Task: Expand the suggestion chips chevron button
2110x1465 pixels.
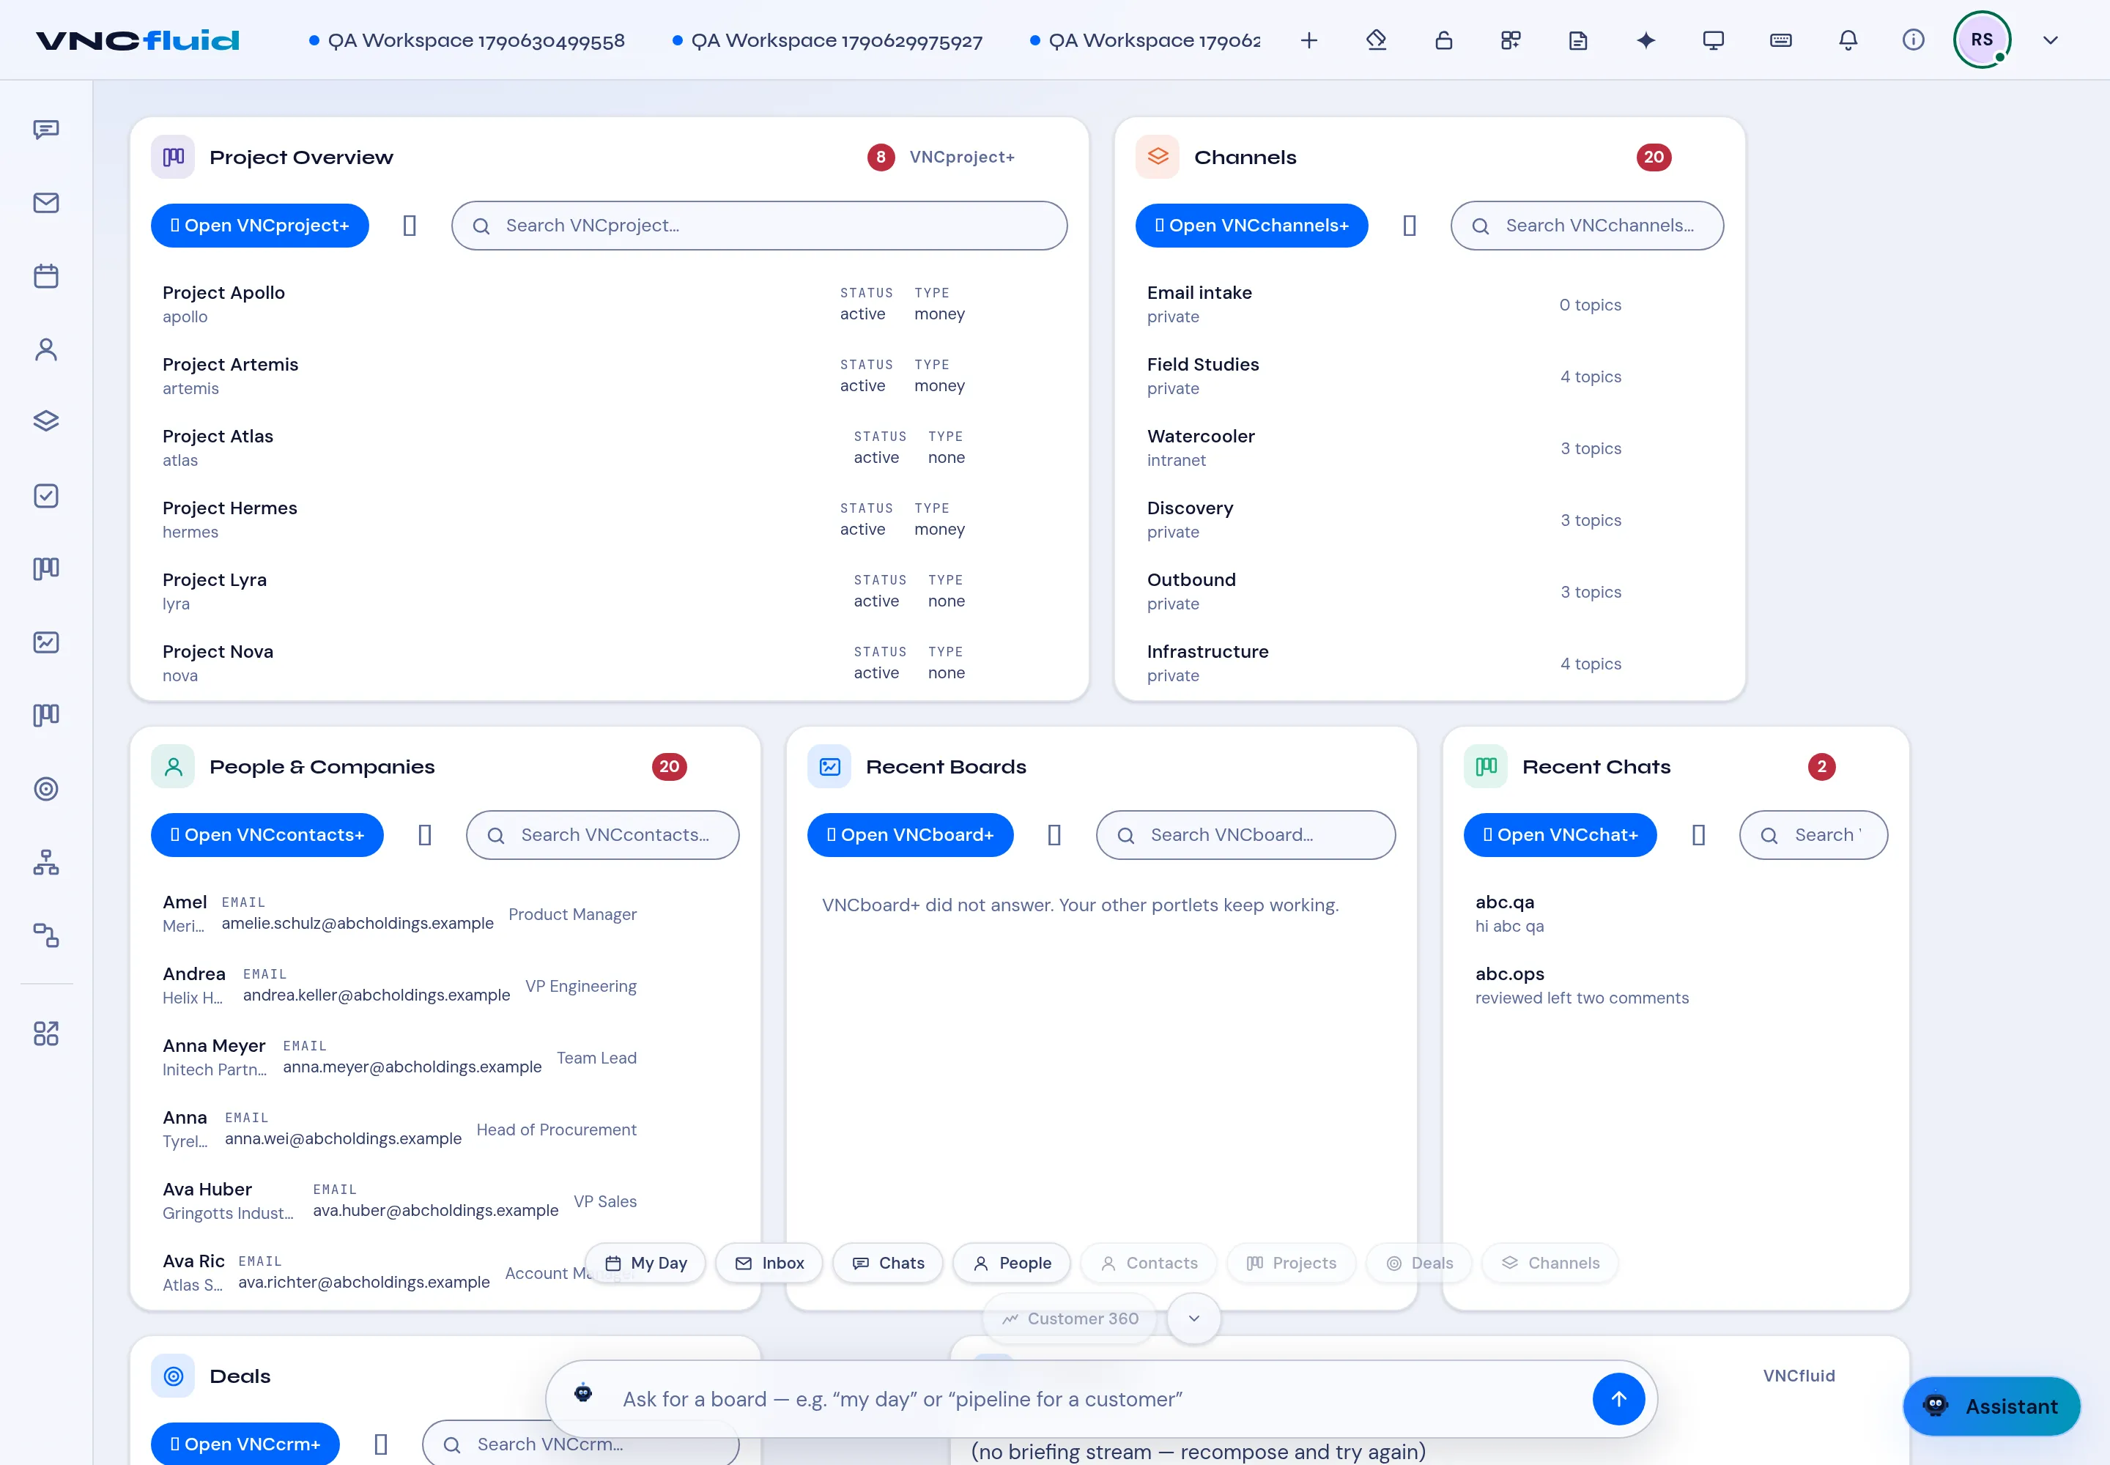Action: click(1193, 1319)
